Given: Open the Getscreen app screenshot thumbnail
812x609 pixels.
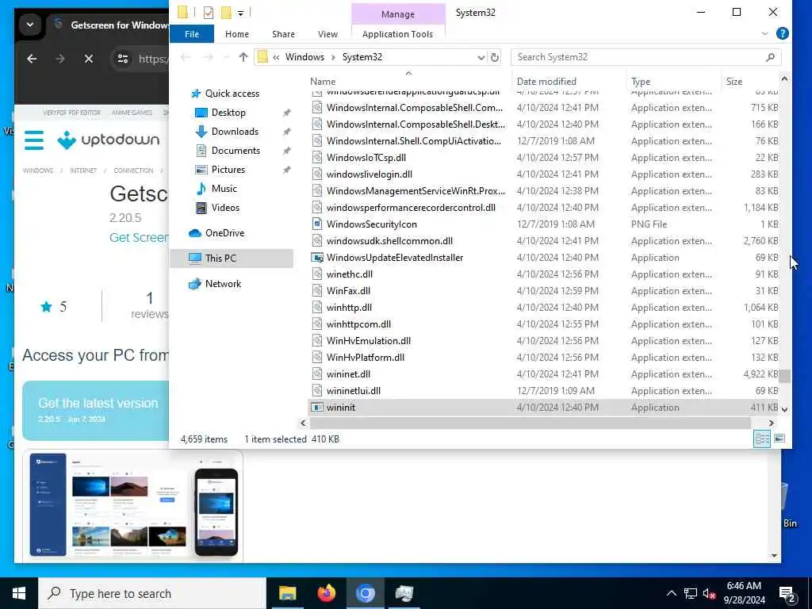Looking at the screenshot, I should (x=132, y=505).
